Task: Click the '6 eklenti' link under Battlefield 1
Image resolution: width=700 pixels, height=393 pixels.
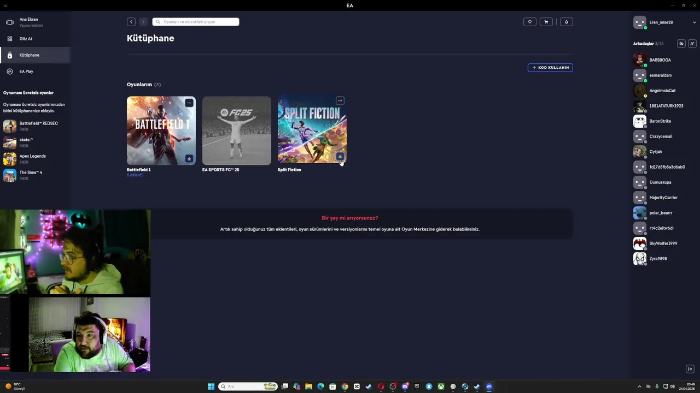Action: tap(135, 175)
